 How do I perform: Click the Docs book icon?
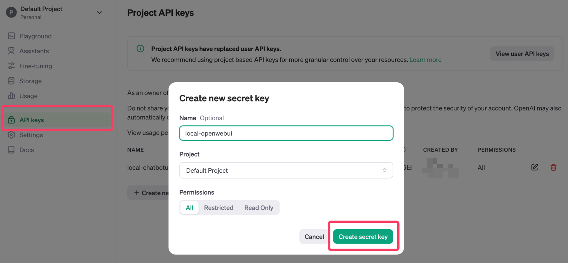point(11,150)
